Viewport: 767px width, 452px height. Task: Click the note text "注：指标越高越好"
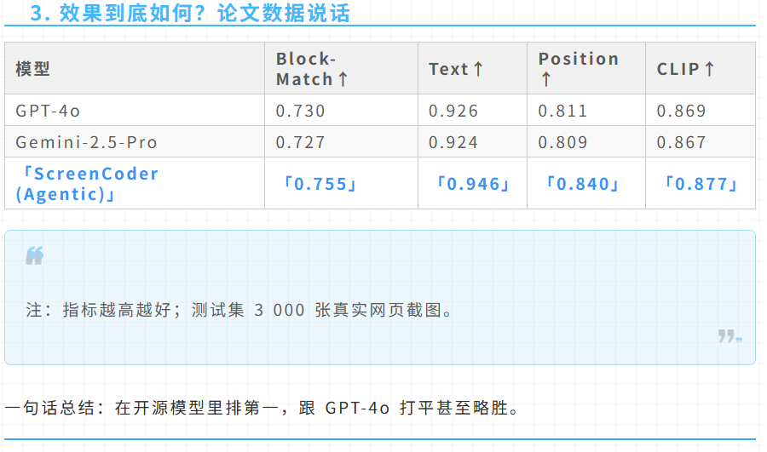coord(98,310)
